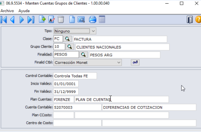Search Grupo Cliente with the magnifier button
The width and height of the screenshot is (201, 132).
point(70,47)
